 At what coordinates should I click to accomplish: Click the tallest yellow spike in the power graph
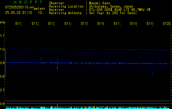click(57, 106)
